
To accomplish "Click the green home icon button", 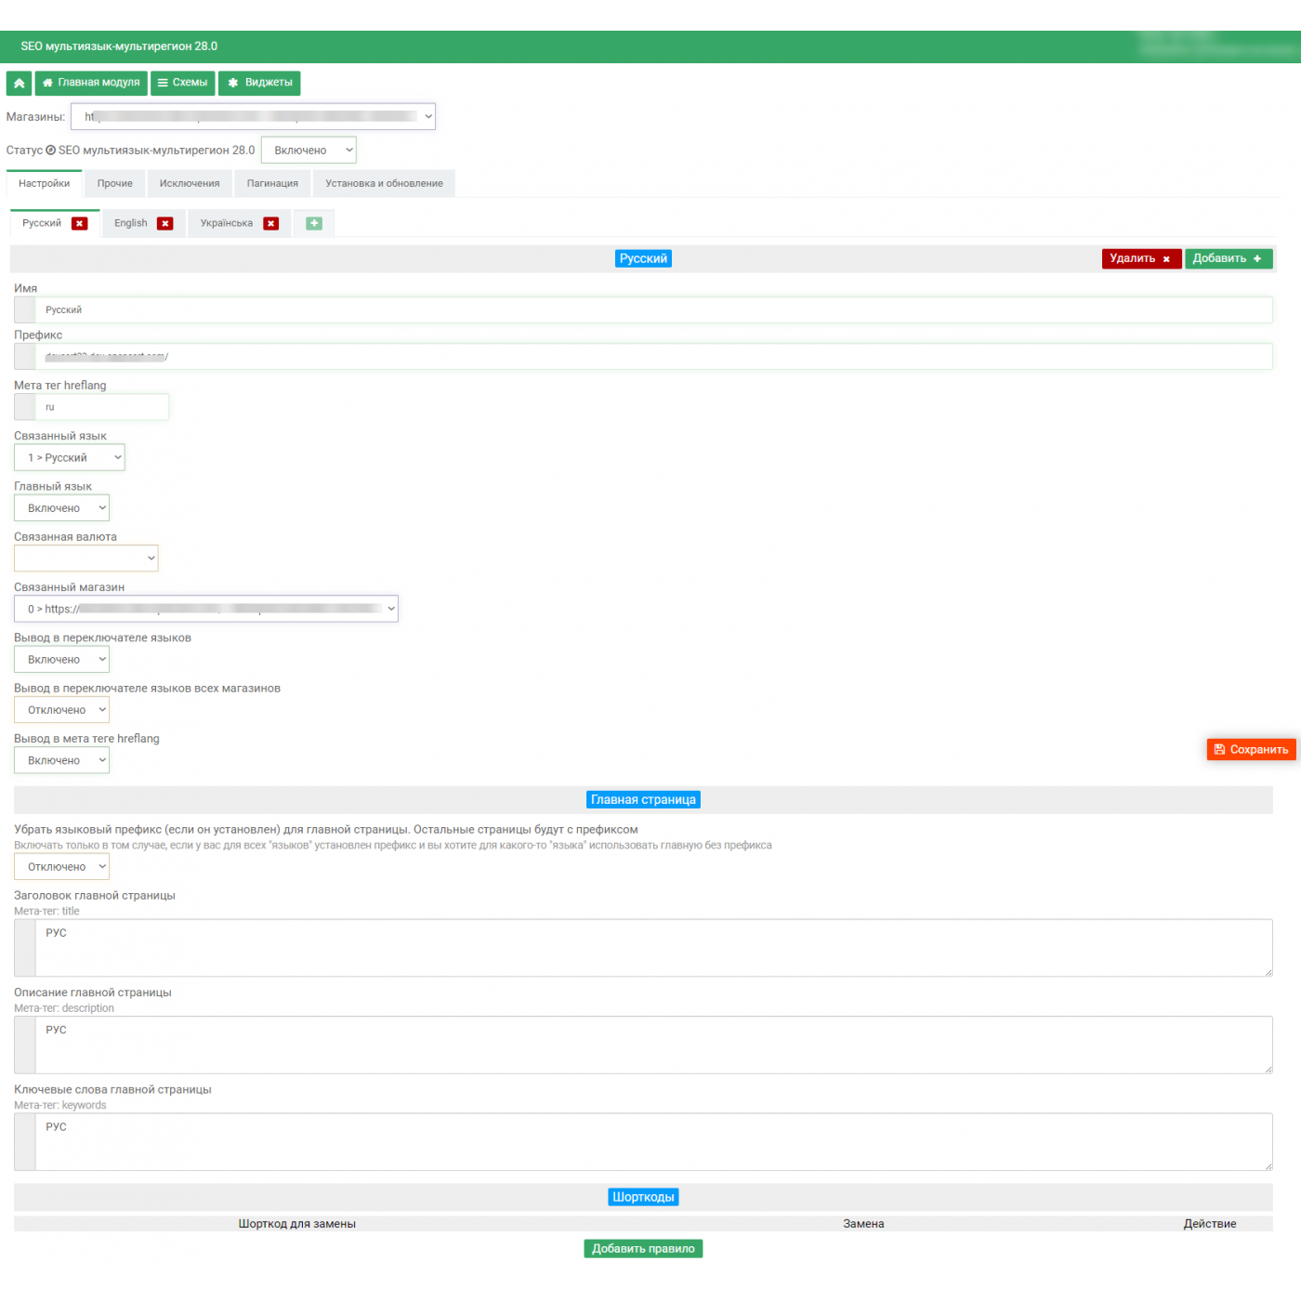I will coord(19,83).
